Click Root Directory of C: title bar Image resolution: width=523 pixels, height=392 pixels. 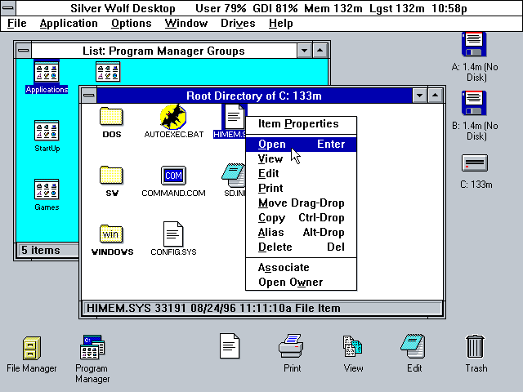pyautogui.click(x=254, y=96)
